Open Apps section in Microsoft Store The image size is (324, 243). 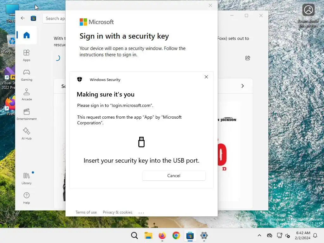27,55
